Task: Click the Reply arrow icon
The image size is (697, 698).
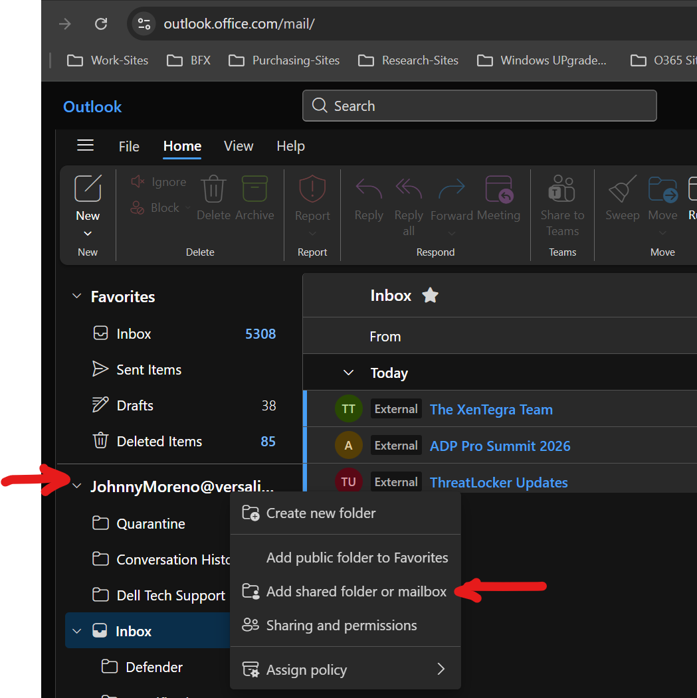Action: coord(369,189)
